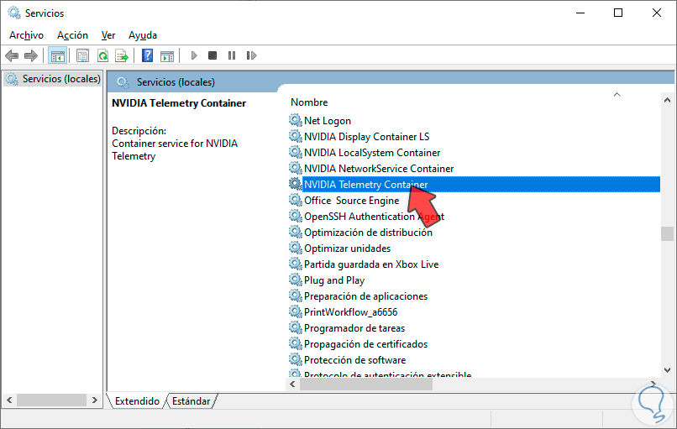Image resolution: width=677 pixels, height=429 pixels.
Task: Select NVIDIA NetworkService Container service
Action: pyautogui.click(x=379, y=169)
